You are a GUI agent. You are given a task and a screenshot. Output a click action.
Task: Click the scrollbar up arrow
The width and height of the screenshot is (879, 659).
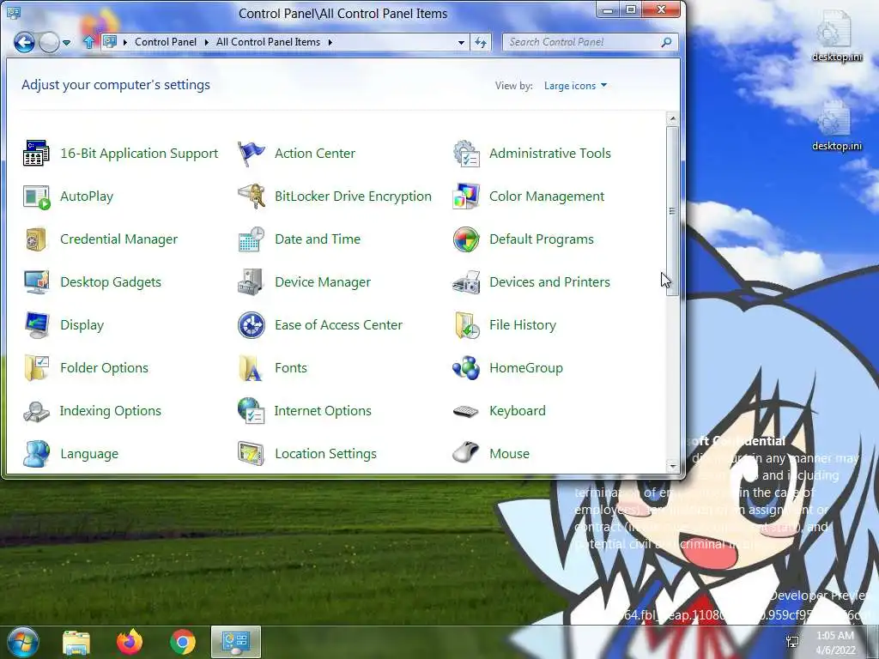pyautogui.click(x=672, y=118)
